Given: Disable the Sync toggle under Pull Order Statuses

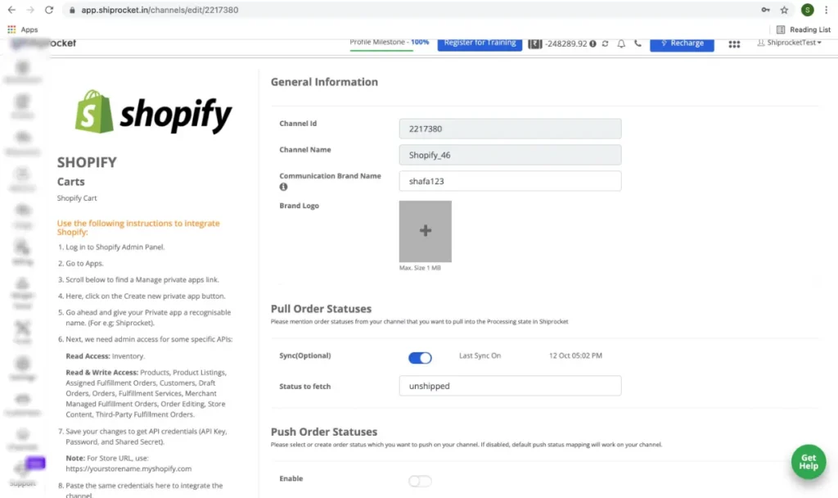Looking at the screenshot, I should click(420, 357).
